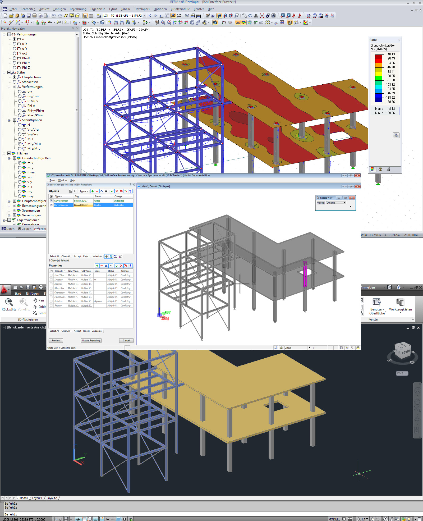Open the Ergebnisse menu
Image resolution: width=423 pixels, height=521 pixels.
[98, 9]
